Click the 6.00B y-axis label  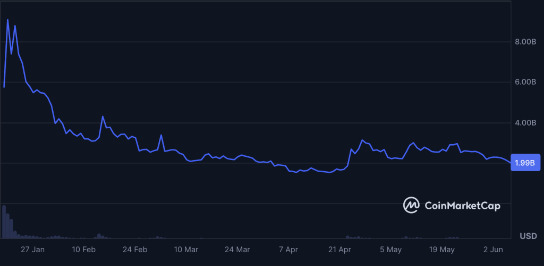click(x=525, y=82)
